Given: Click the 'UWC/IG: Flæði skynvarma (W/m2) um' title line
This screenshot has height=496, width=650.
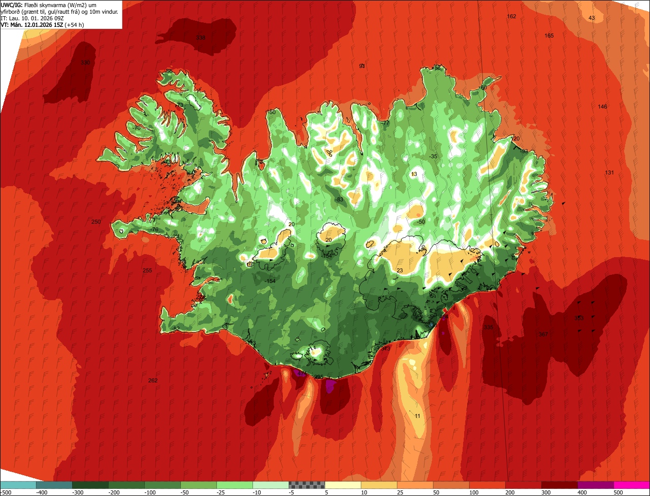Looking at the screenshot, I should pyautogui.click(x=48, y=5).
